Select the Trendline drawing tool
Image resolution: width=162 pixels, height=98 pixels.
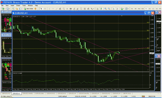pos(57,9)
